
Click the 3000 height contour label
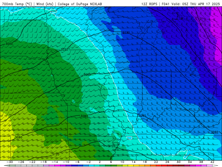click(9, 44)
